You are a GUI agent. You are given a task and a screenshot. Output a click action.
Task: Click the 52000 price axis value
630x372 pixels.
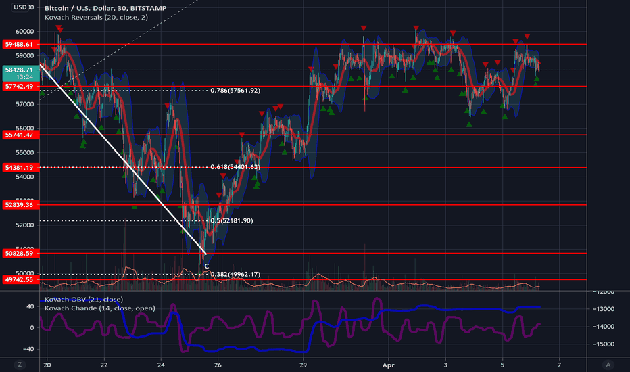click(25, 225)
